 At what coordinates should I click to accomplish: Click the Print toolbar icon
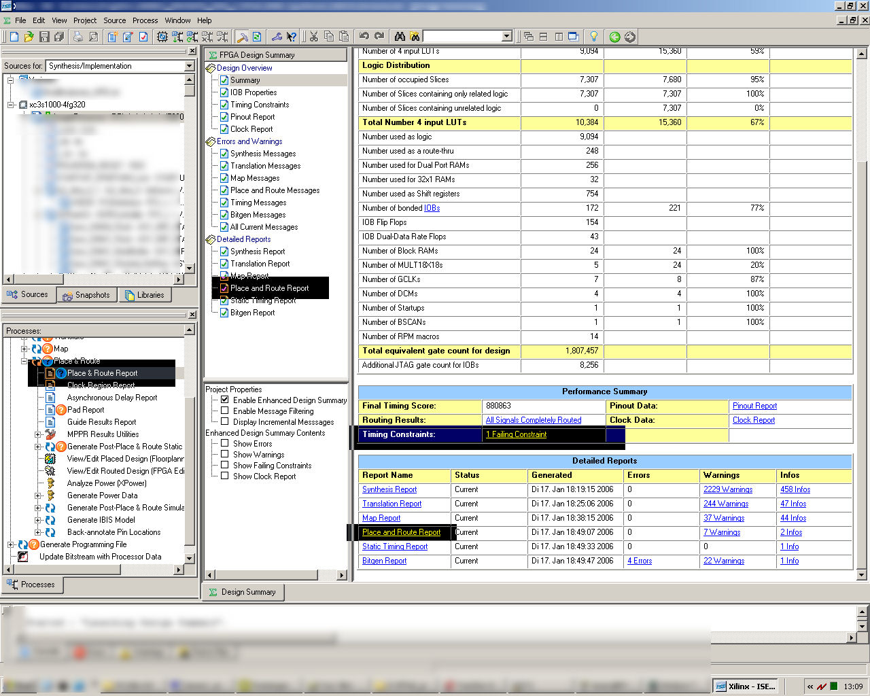(x=78, y=37)
